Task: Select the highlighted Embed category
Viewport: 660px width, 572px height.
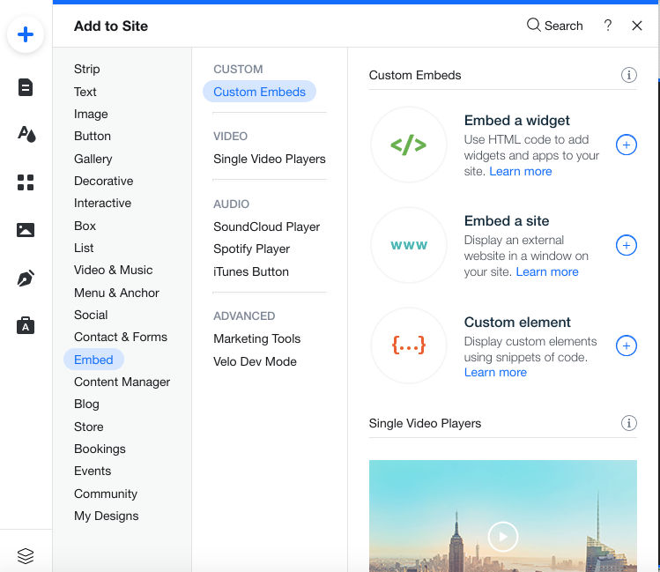Action: [x=93, y=360]
